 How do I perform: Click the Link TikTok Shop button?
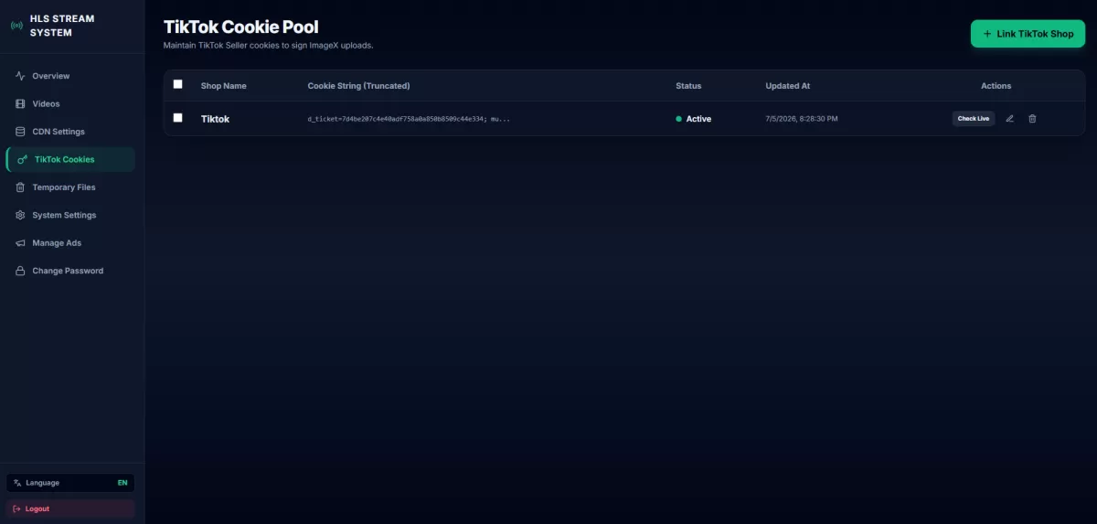click(1028, 34)
